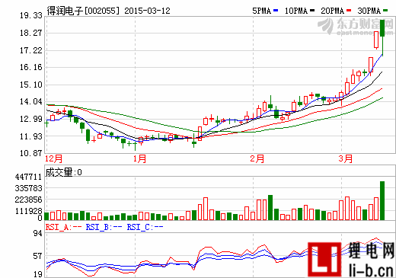Click the 3月 month label
Viewport: 396px width, 278px height.
point(346,158)
